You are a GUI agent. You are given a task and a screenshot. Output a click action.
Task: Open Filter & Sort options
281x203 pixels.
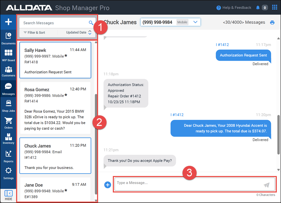pos(34,33)
